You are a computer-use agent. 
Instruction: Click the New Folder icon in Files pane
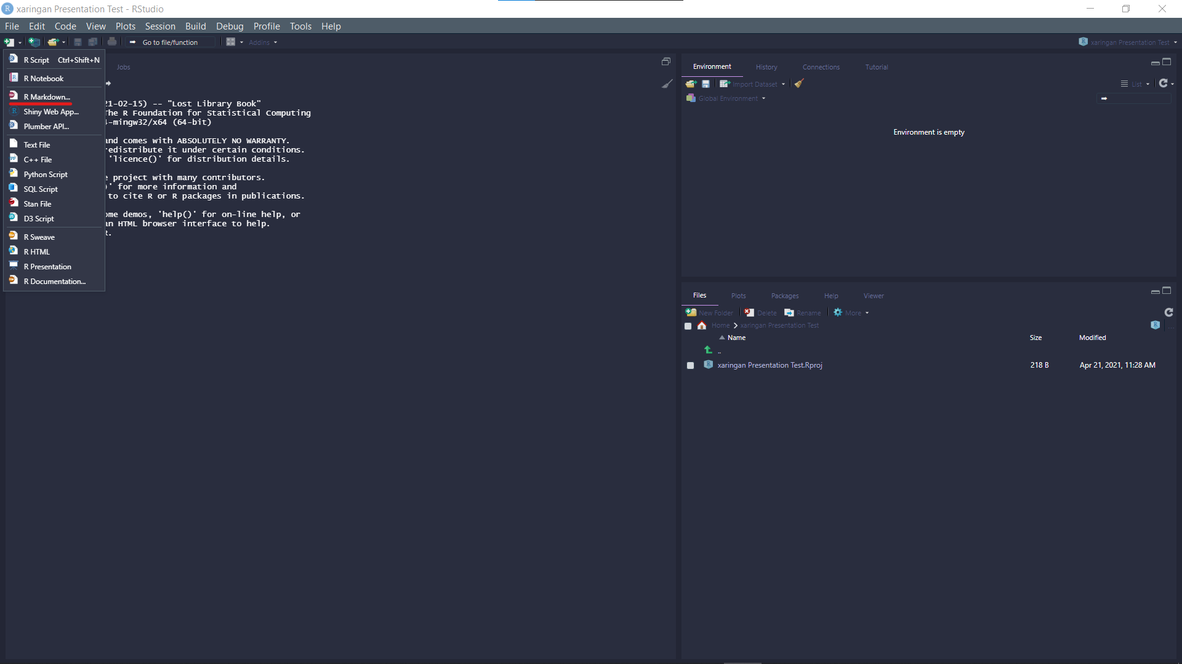(x=691, y=312)
